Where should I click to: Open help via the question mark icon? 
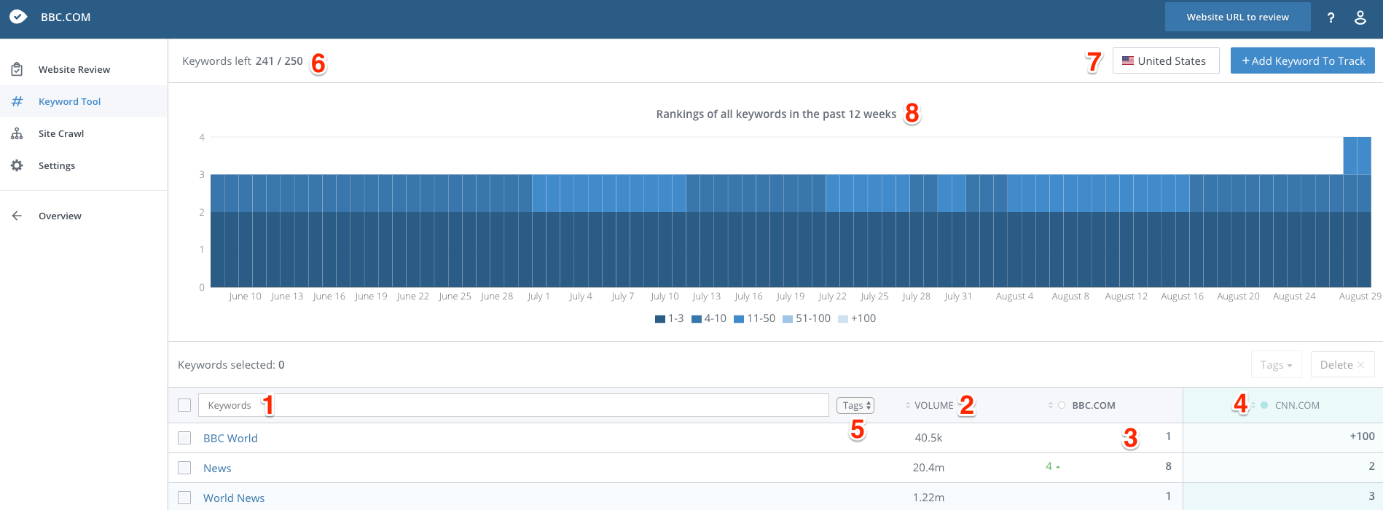1331,17
